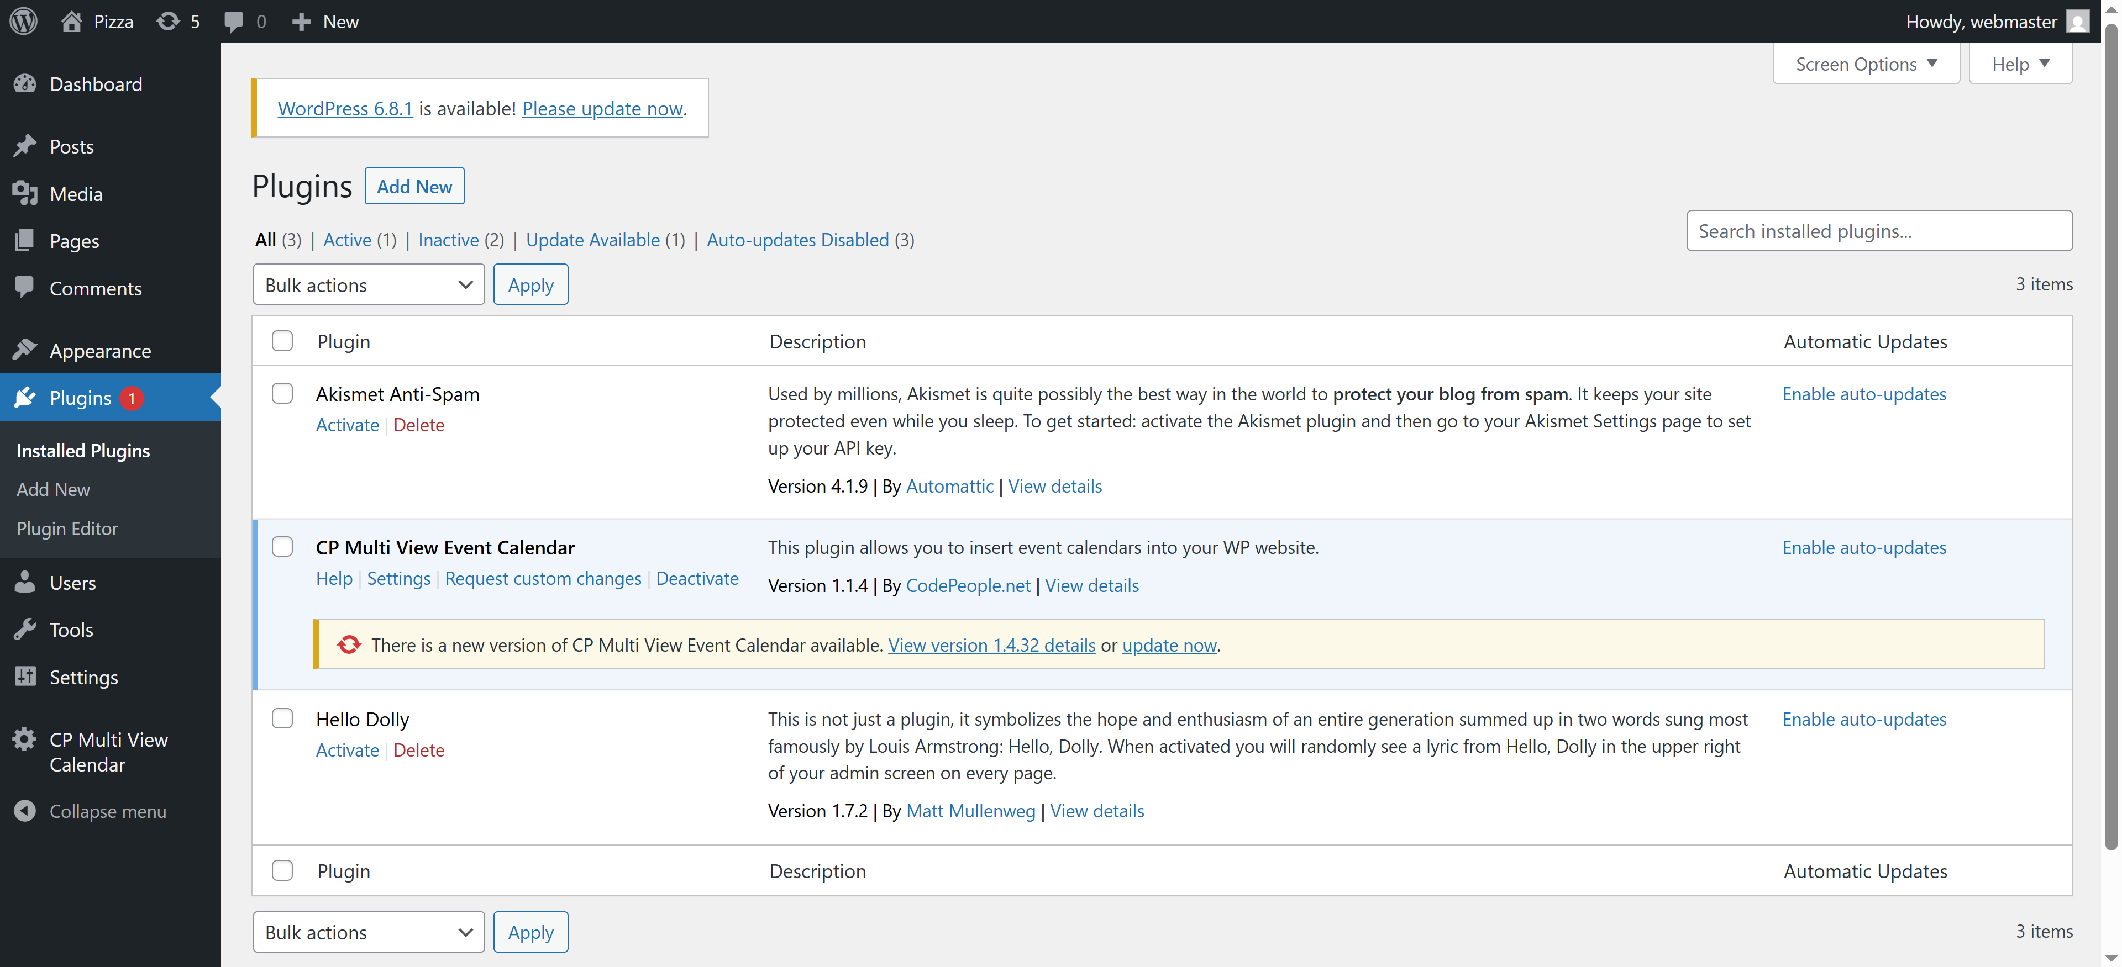The height and width of the screenshot is (967, 2122).
Task: Open the Dashboard menu item
Action: (x=111, y=84)
